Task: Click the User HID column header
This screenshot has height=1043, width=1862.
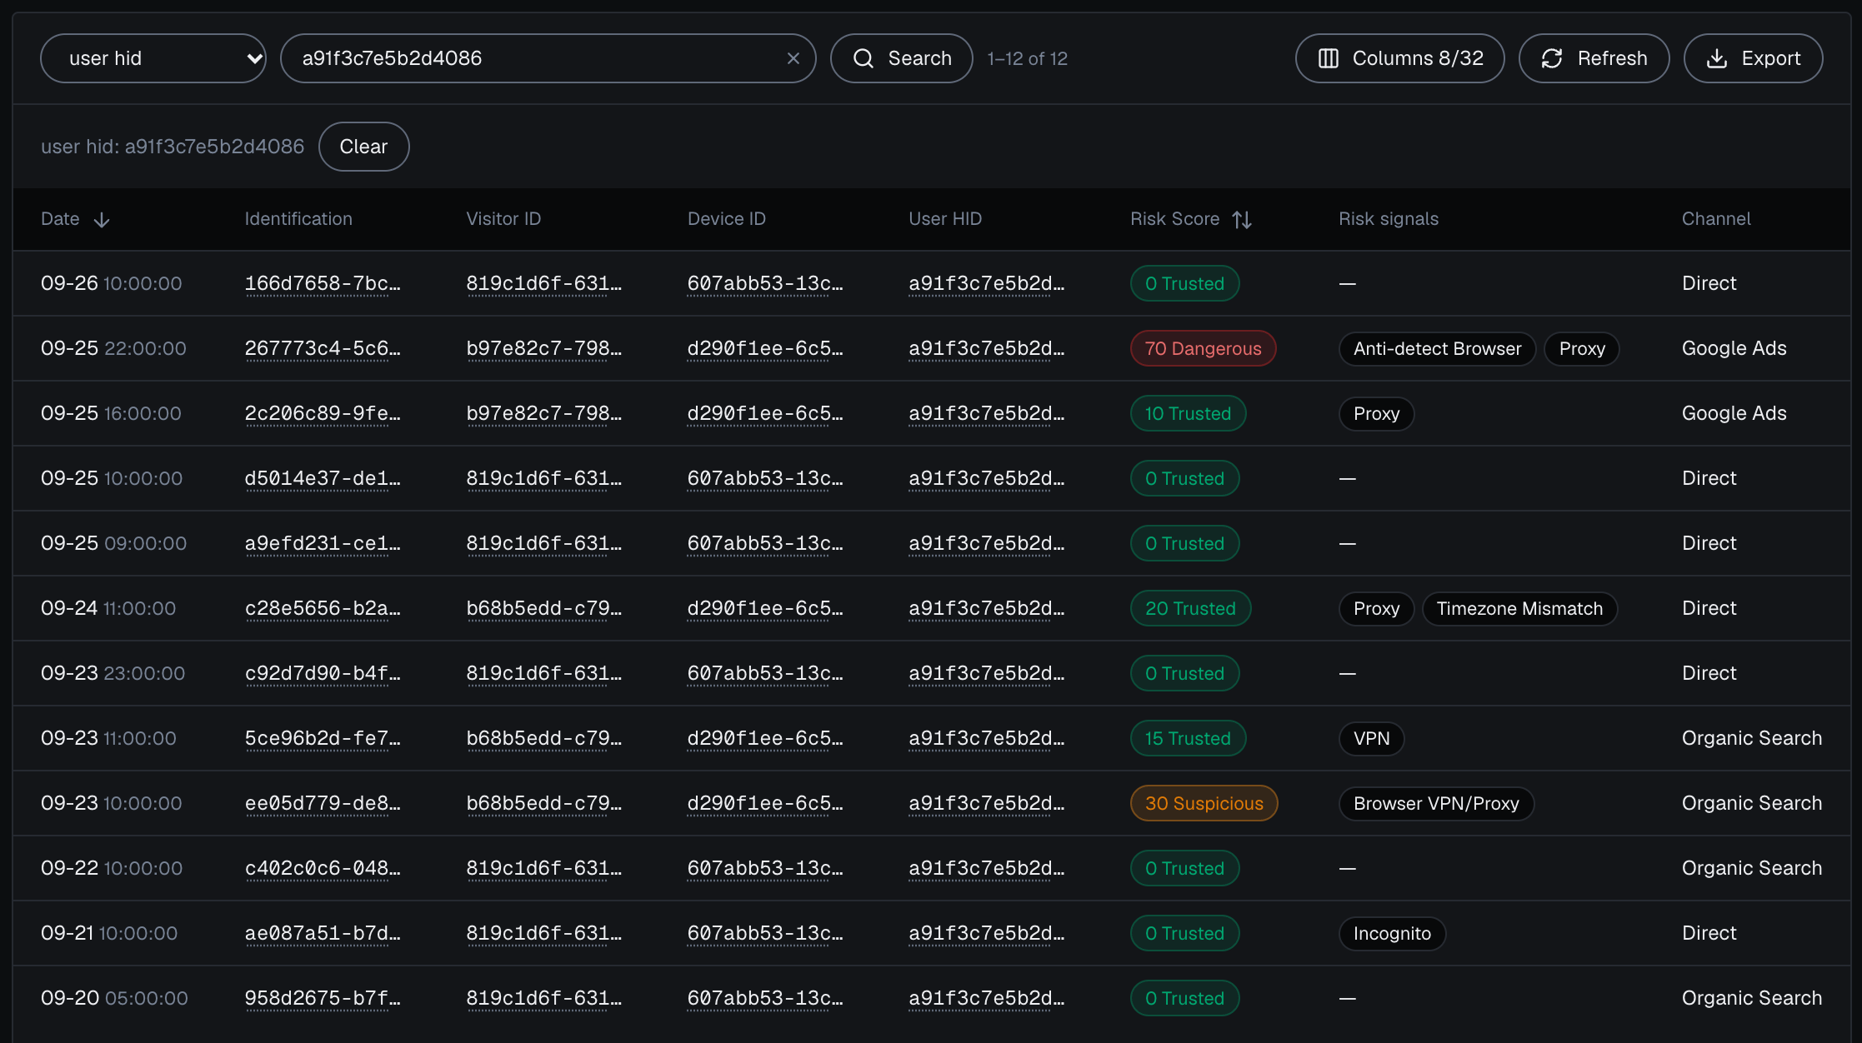Action: (x=945, y=219)
